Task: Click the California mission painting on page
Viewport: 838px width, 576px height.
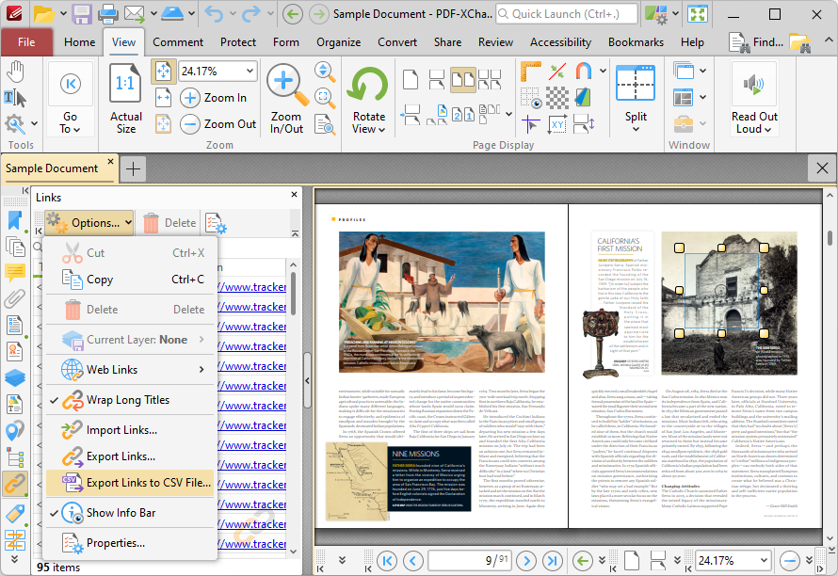Action: [x=442, y=302]
